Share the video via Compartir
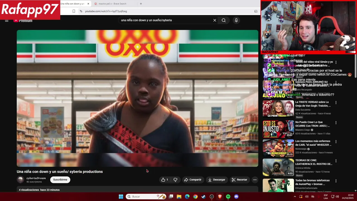Image resolution: width=357 pixels, height=201 pixels. tap(193, 180)
